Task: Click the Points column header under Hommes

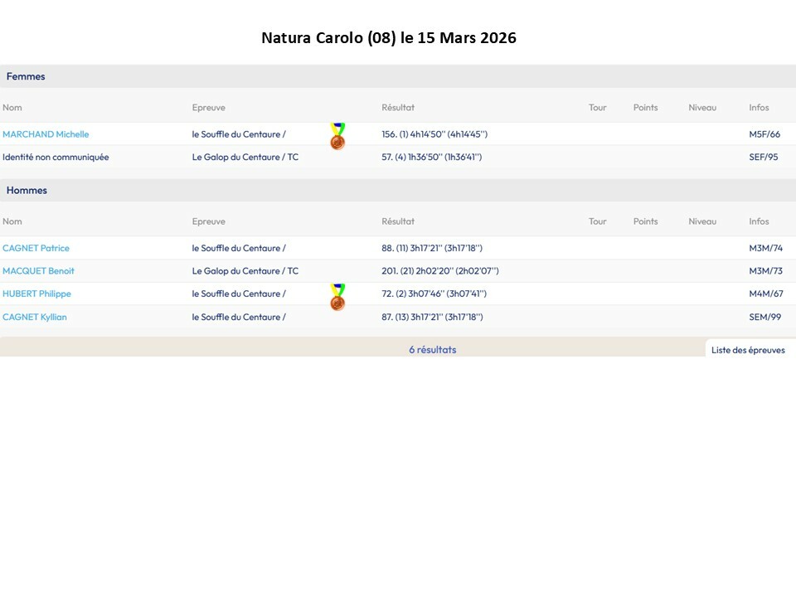Action: point(645,221)
